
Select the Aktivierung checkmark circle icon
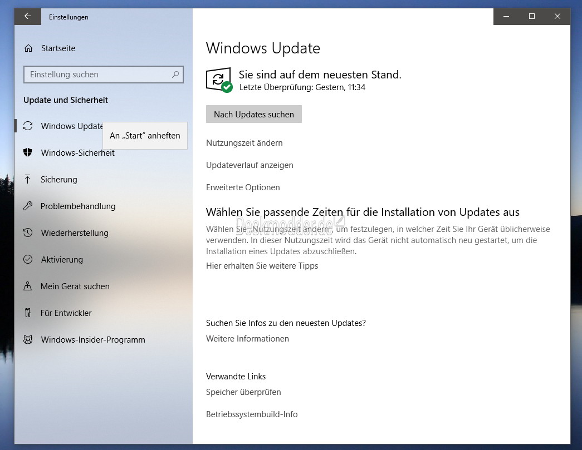28,259
